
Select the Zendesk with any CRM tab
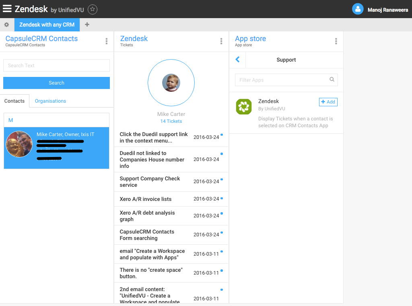(47, 25)
